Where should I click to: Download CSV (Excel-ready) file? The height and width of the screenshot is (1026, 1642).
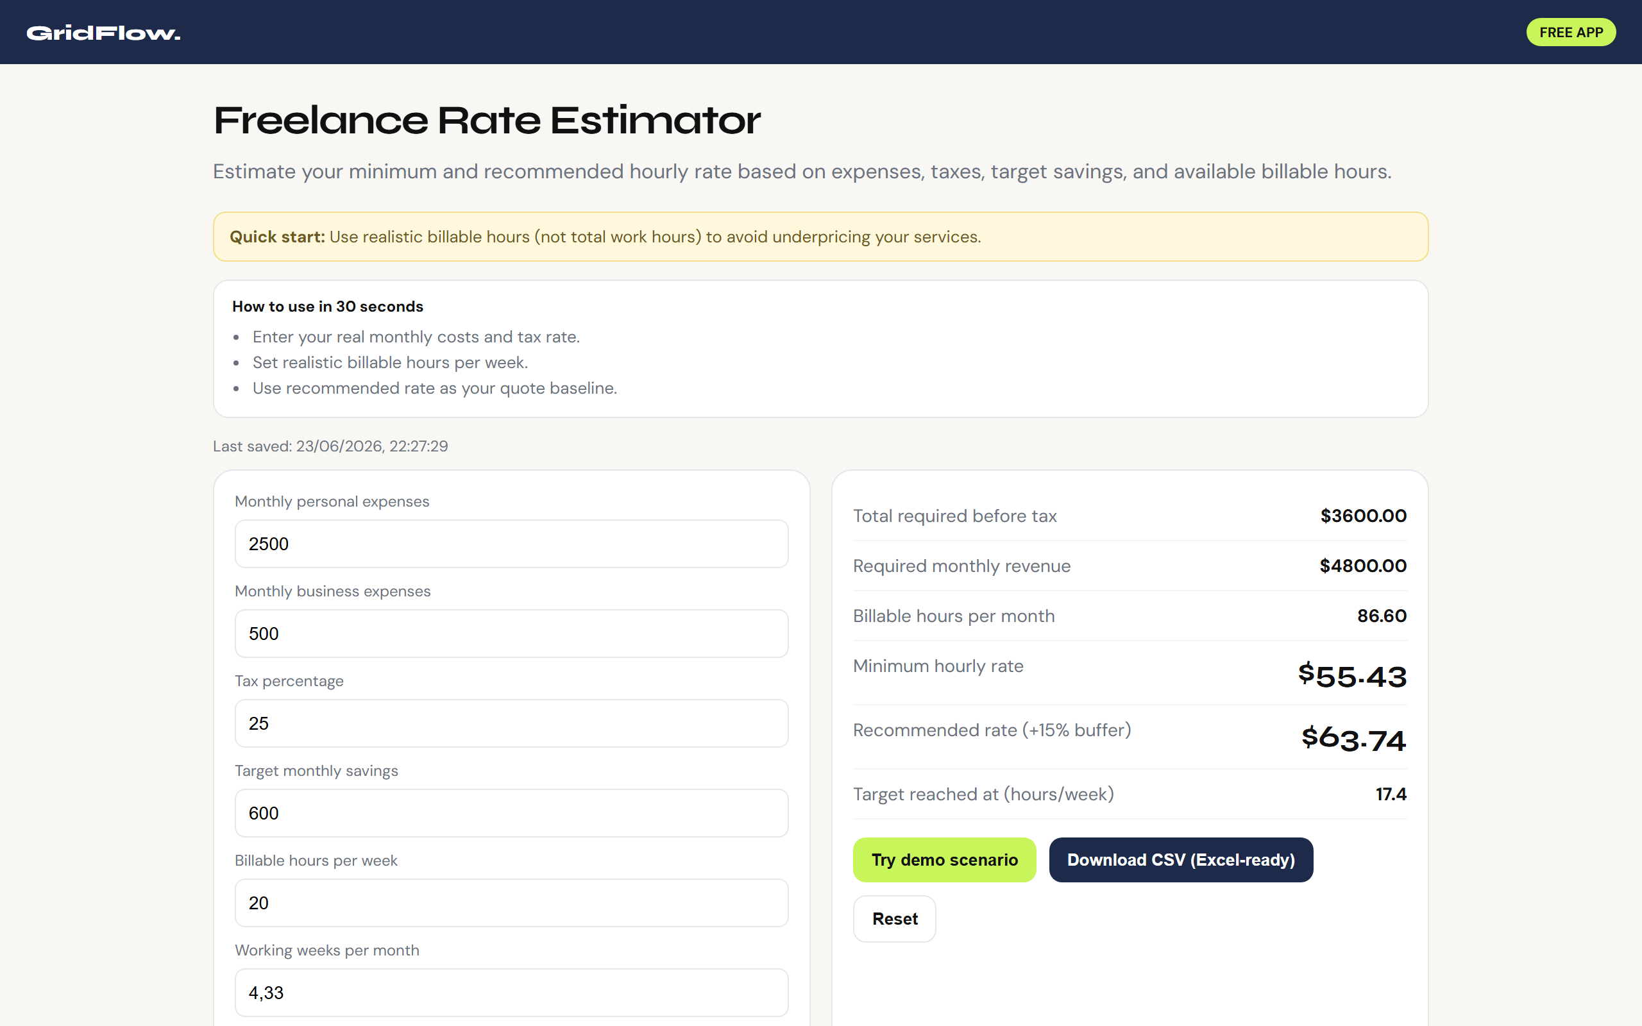1181,860
